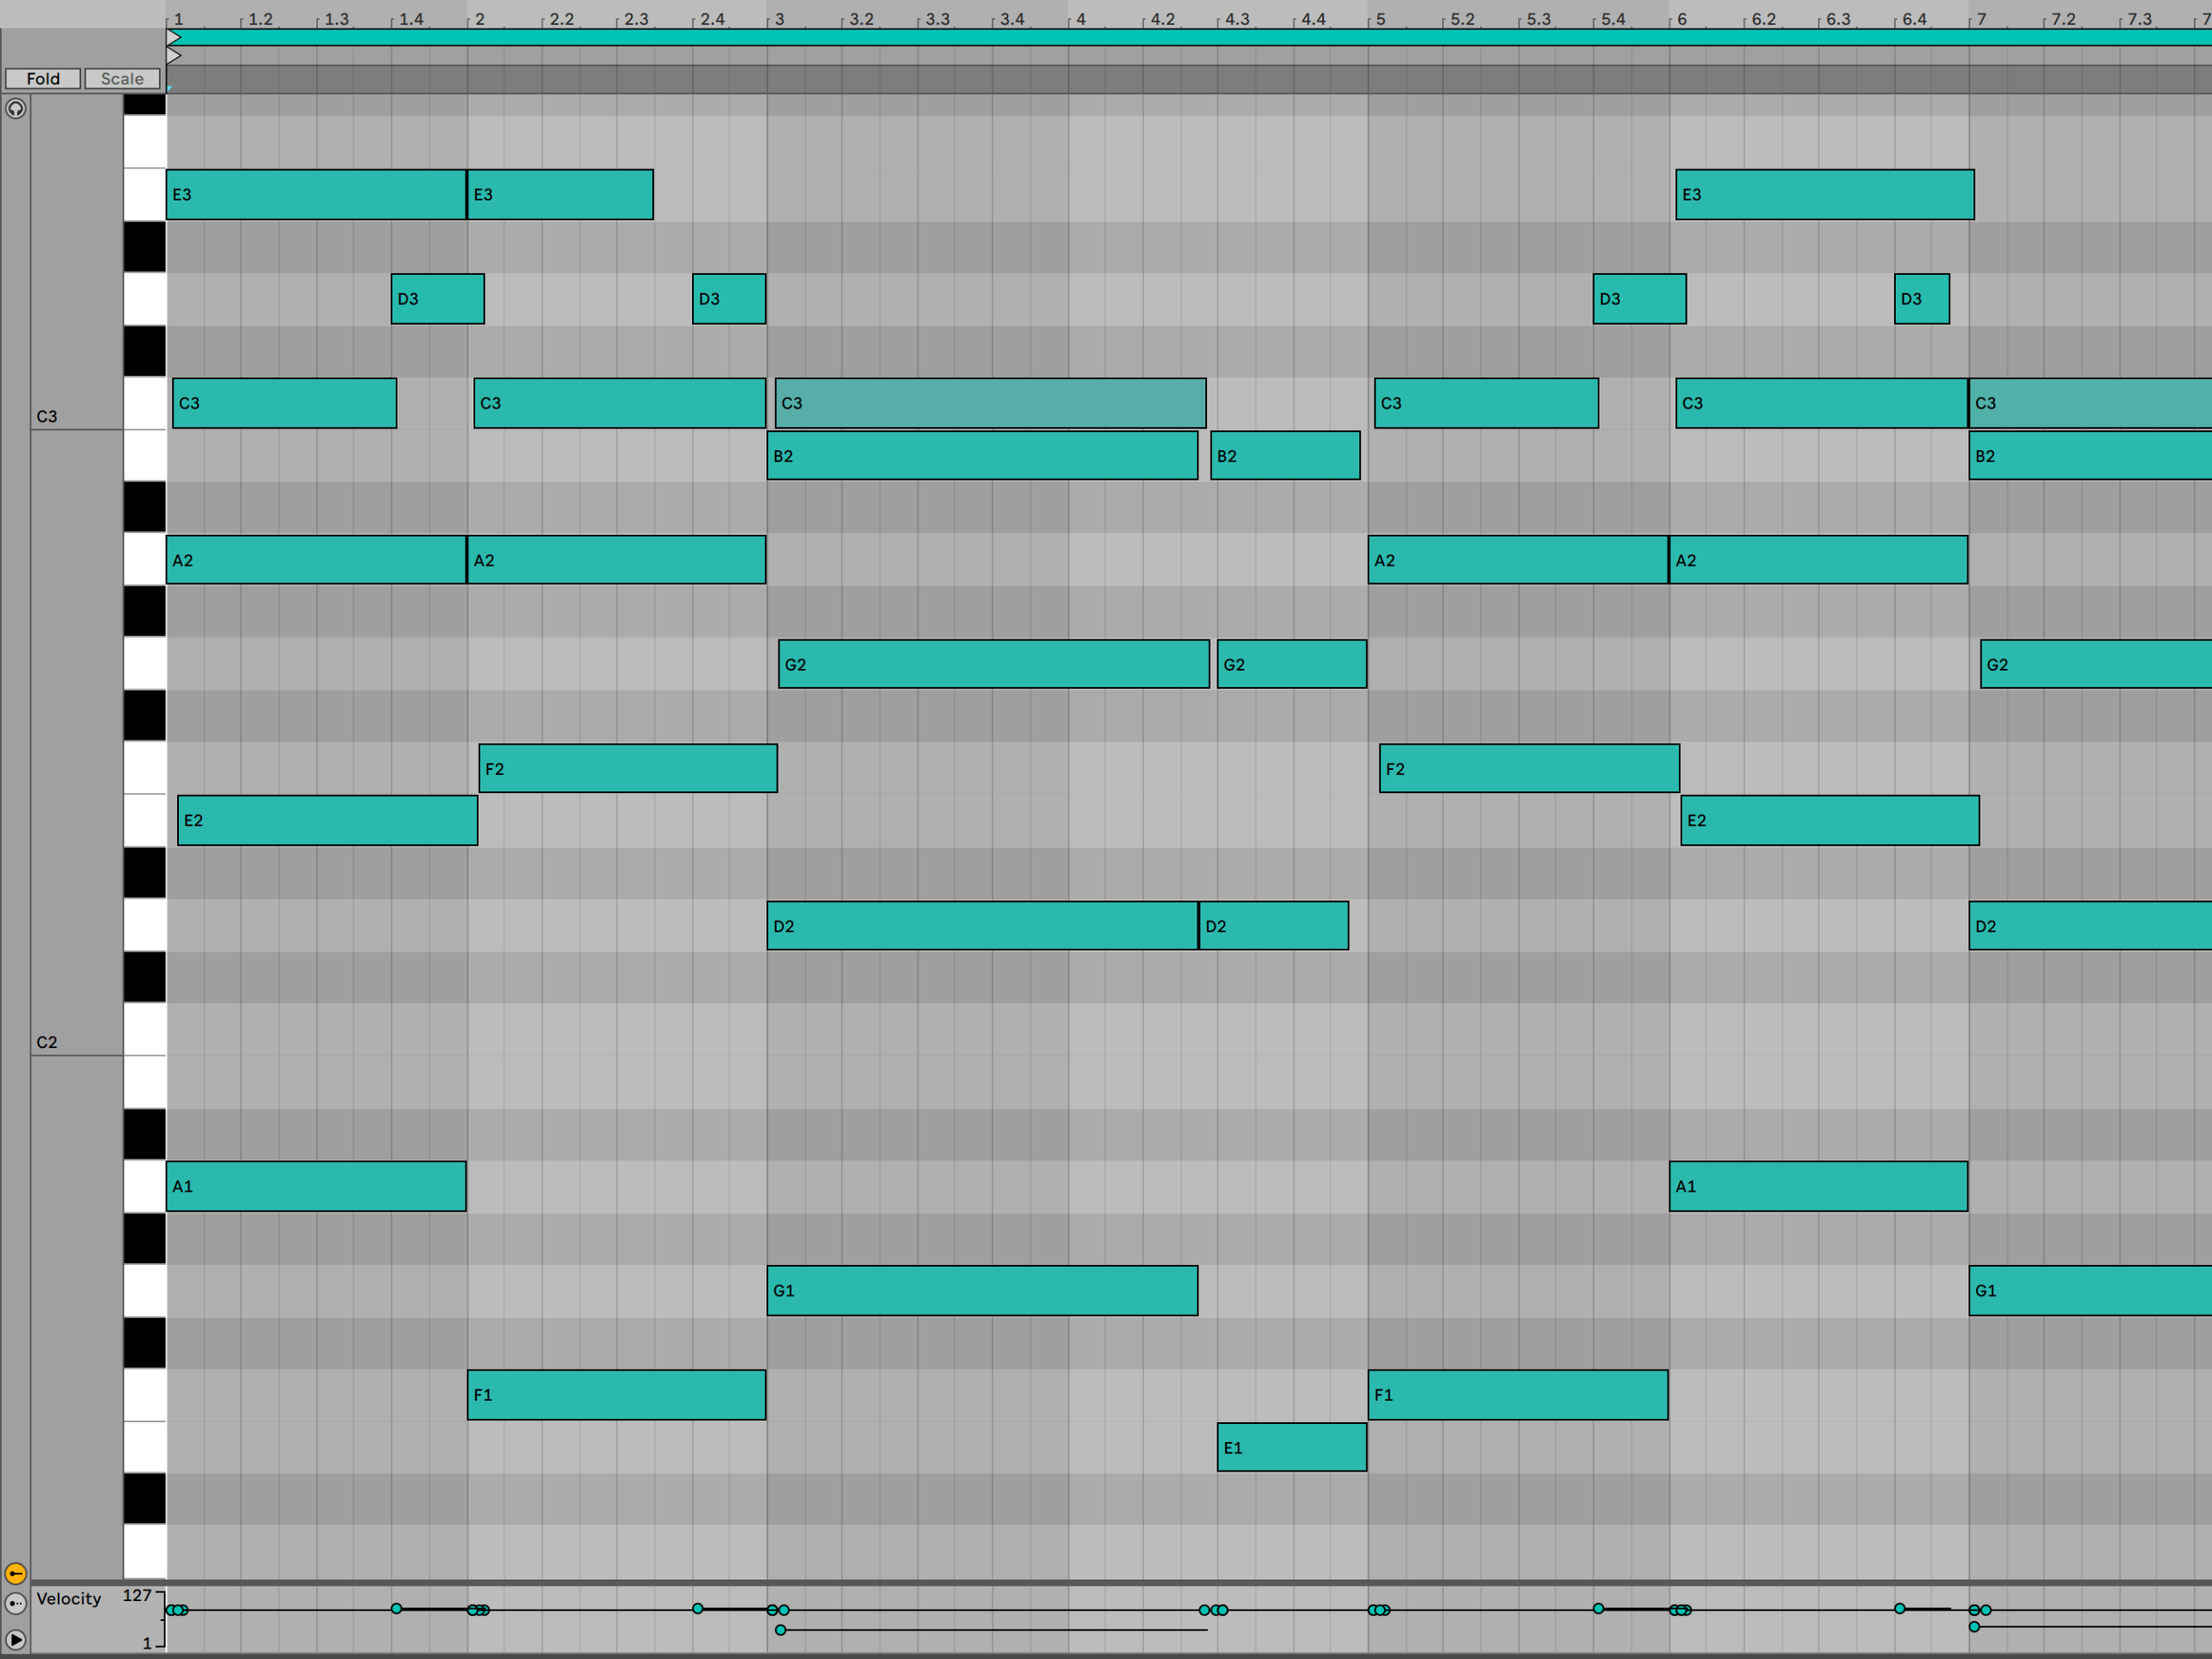Enable the Fold button
Screen dimensions: 2212x1659
click(x=42, y=78)
